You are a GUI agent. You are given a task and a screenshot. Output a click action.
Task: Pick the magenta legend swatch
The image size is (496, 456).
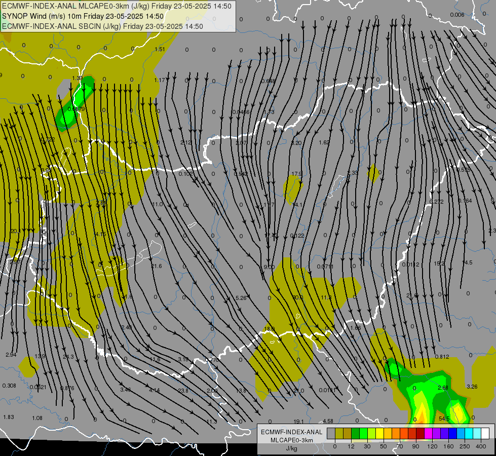[x=428, y=434]
